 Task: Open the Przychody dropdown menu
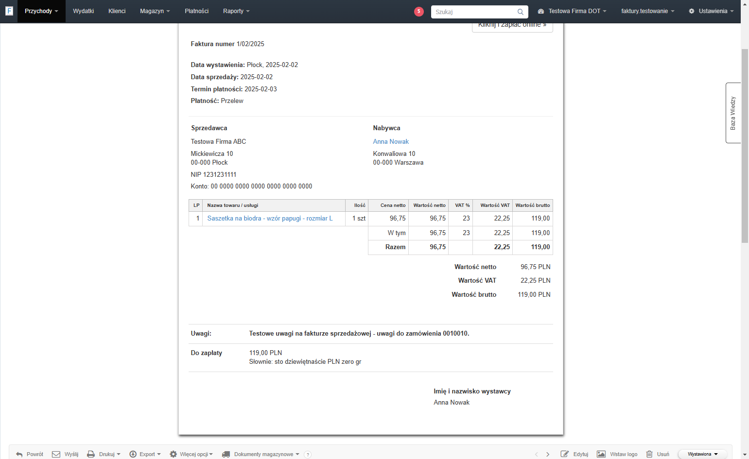coord(41,11)
